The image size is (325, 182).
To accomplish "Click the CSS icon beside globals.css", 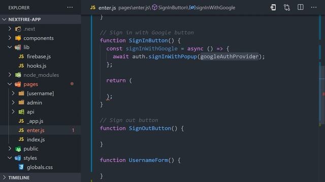I will (21, 167).
